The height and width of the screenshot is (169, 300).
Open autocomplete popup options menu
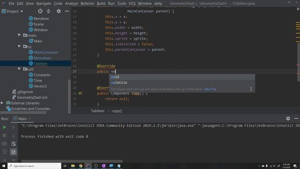click(x=251, y=89)
